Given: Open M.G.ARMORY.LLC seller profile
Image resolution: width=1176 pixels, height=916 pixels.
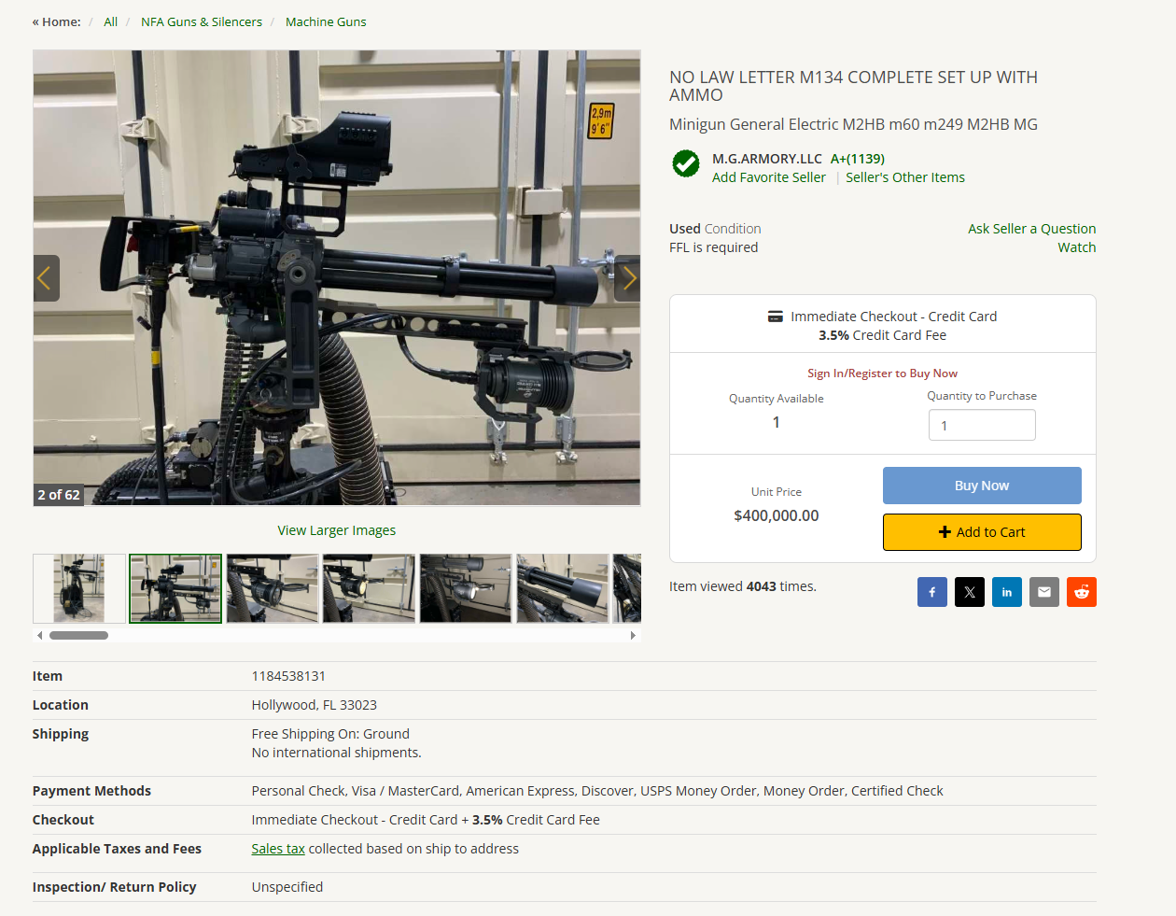Looking at the screenshot, I should pos(767,159).
